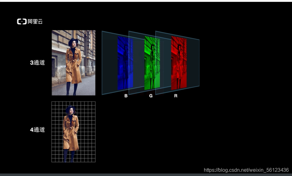Open the 4-channel transparent-grid photo thumbnail
The height and width of the screenshot is (176, 292).
[73, 132]
